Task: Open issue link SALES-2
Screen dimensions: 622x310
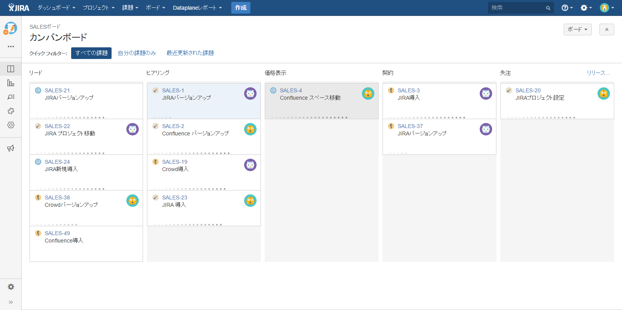Action: [x=173, y=126]
